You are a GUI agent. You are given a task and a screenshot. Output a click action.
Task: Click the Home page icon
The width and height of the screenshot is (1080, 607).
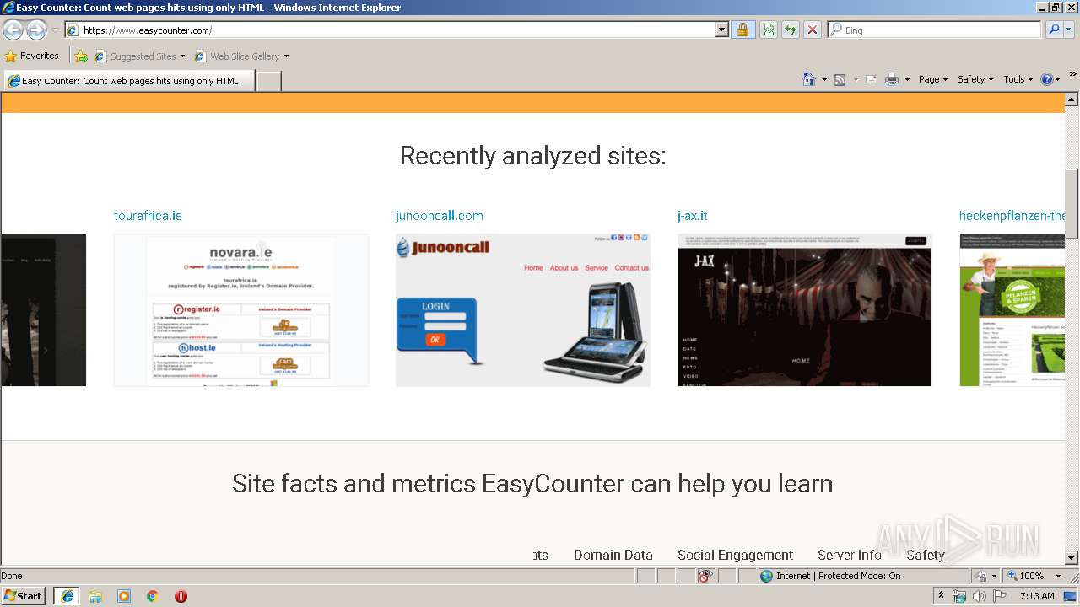[x=808, y=79]
